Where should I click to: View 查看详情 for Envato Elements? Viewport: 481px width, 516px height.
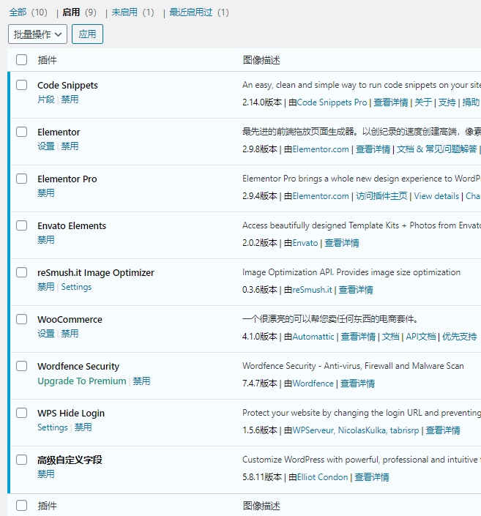(x=342, y=243)
